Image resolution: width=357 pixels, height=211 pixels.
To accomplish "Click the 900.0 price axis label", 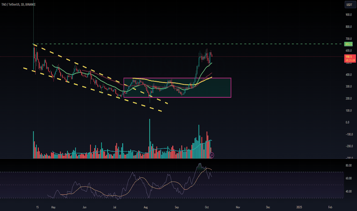I will 349,15.
